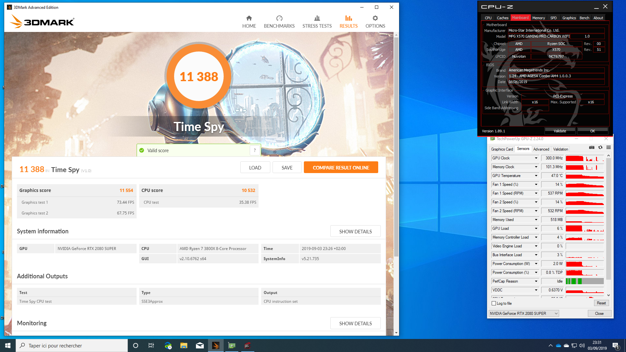
Task: Expand the Memory Used sensor dropdown
Action: [x=536, y=220]
